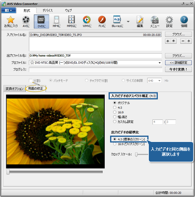Open the お気に入り favorites star icon
The width and height of the screenshot is (195, 197).
[x=11, y=22]
